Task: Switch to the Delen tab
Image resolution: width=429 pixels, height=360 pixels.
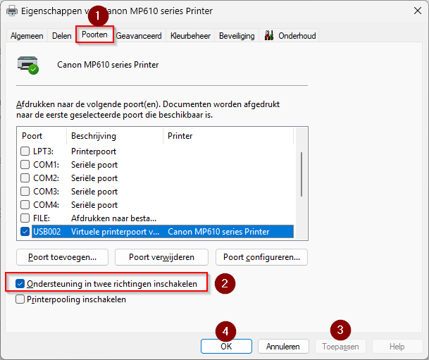Action: coord(61,36)
